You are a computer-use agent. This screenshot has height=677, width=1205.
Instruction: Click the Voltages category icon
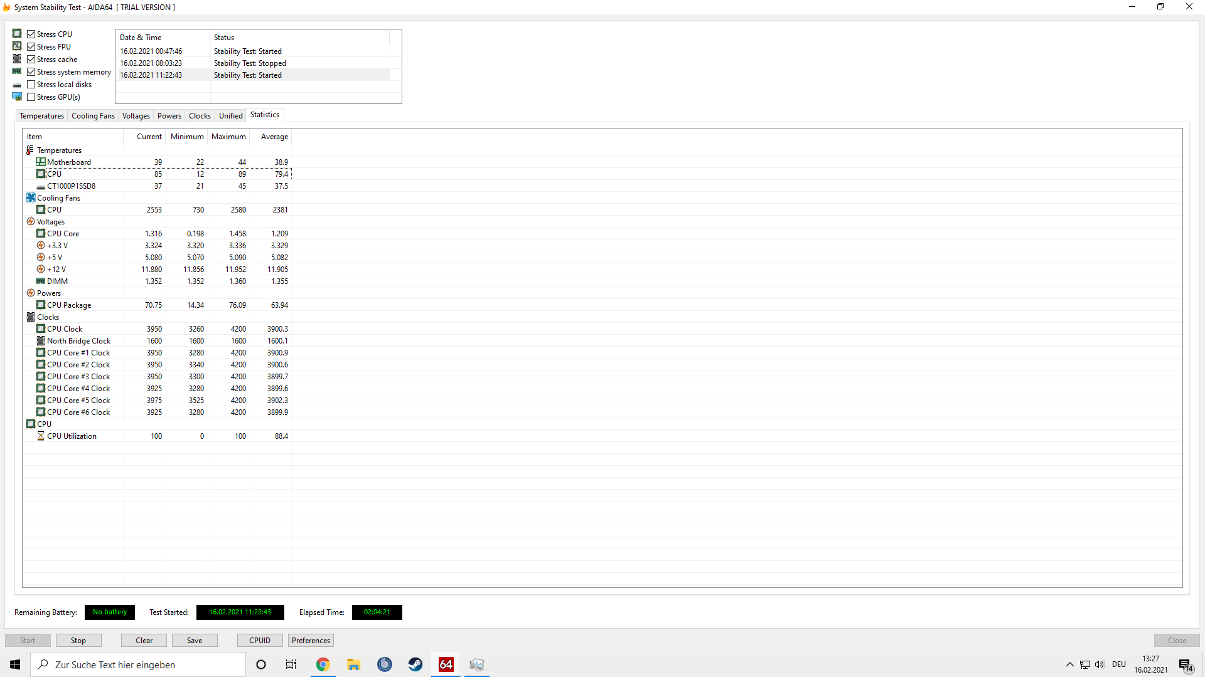point(30,222)
